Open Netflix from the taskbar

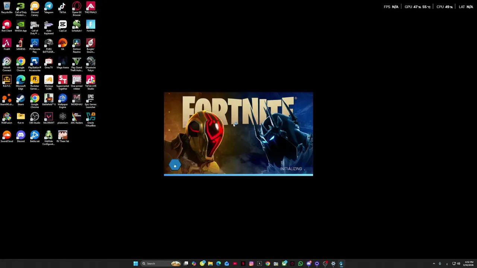pyautogui.click(x=243, y=264)
